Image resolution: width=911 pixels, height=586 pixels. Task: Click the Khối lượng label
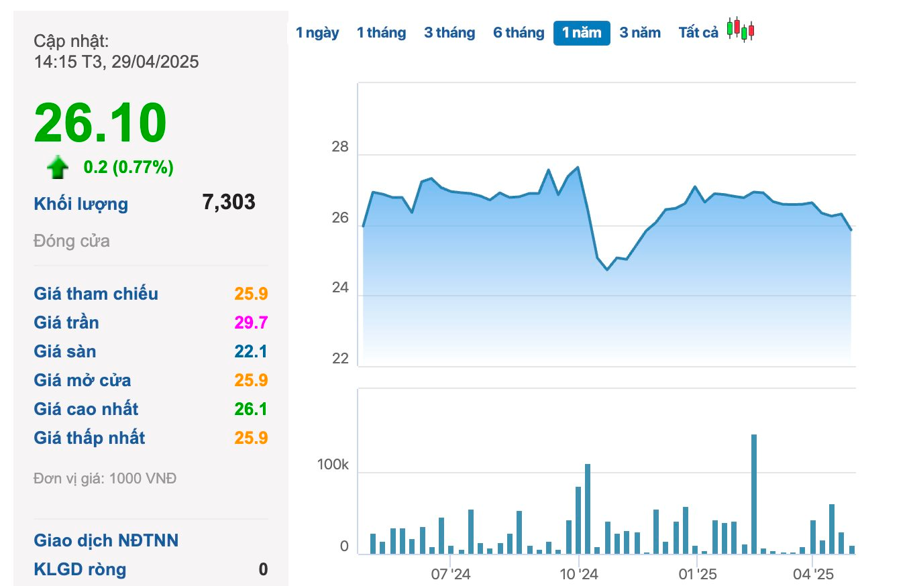click(x=81, y=204)
